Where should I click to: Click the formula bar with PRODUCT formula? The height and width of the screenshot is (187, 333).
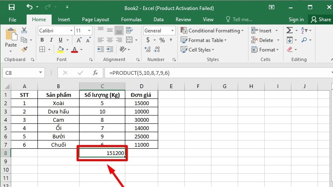[218, 73]
